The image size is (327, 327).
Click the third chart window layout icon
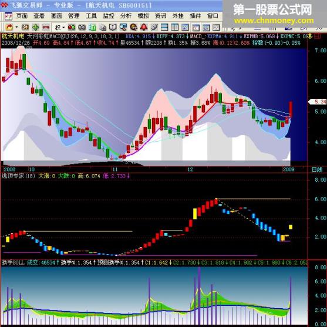pyautogui.click(x=206, y=28)
